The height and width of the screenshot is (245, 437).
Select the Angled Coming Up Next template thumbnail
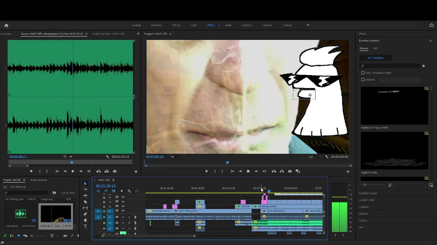point(394,105)
